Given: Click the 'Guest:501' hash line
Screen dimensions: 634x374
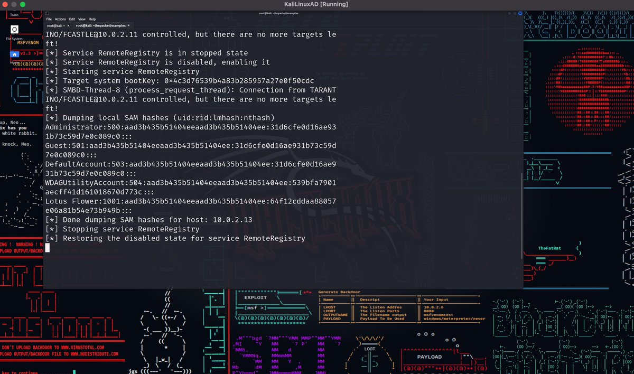Looking at the screenshot, I should click(191, 150).
